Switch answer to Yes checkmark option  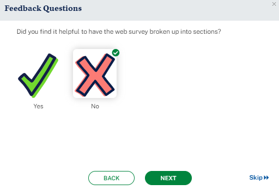38,76
